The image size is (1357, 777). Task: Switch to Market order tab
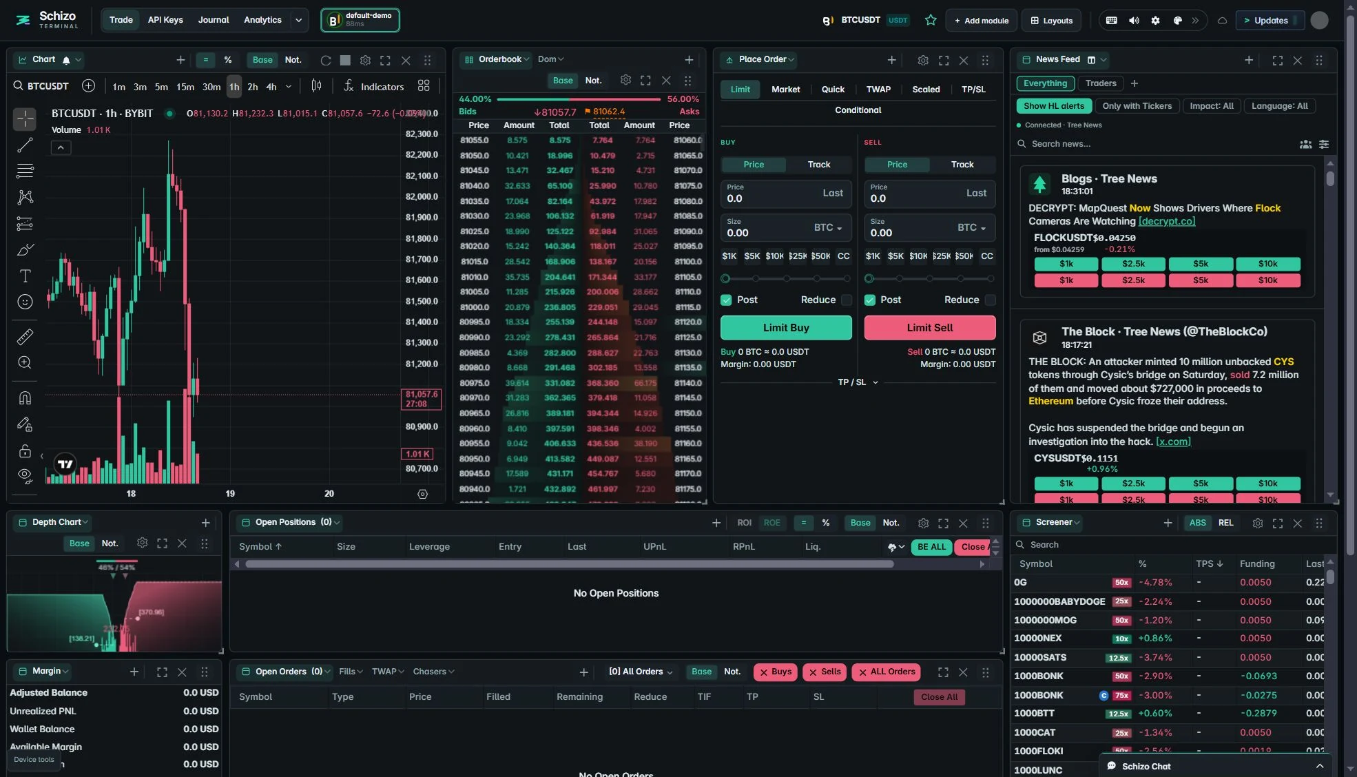(x=785, y=90)
